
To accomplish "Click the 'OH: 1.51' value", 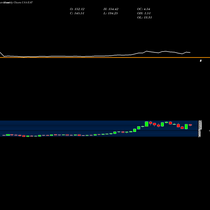I will pyautogui.click(x=144, y=13).
